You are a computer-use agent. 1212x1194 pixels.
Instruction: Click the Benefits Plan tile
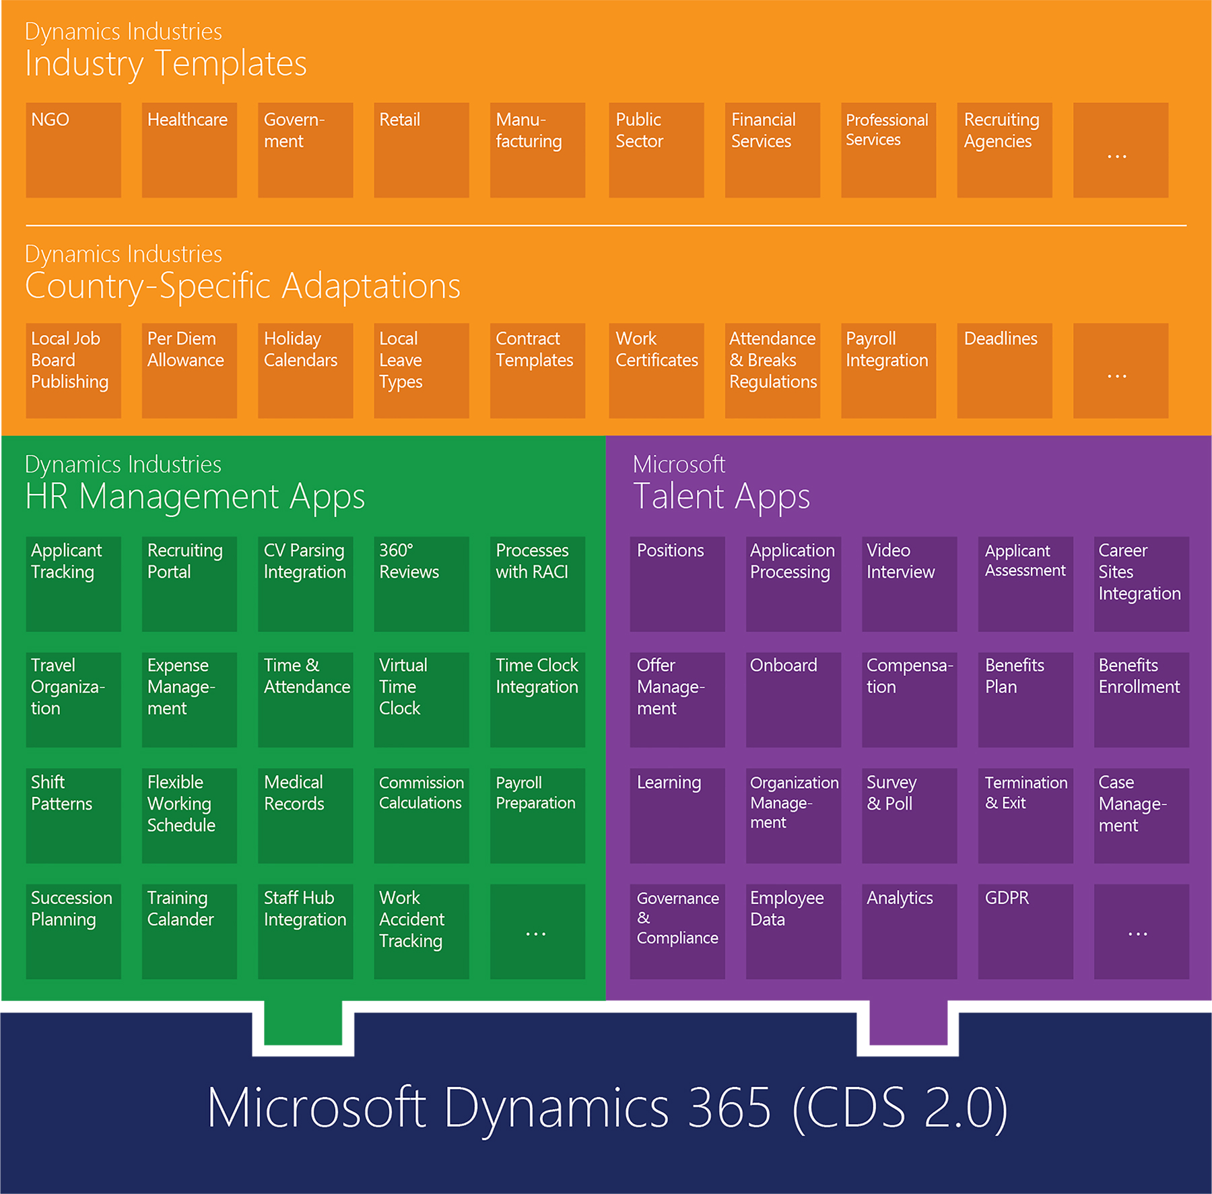click(1025, 700)
